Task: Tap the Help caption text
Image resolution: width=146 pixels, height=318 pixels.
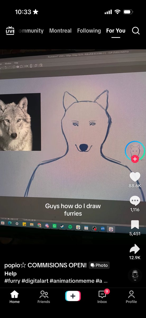Action: (11, 273)
